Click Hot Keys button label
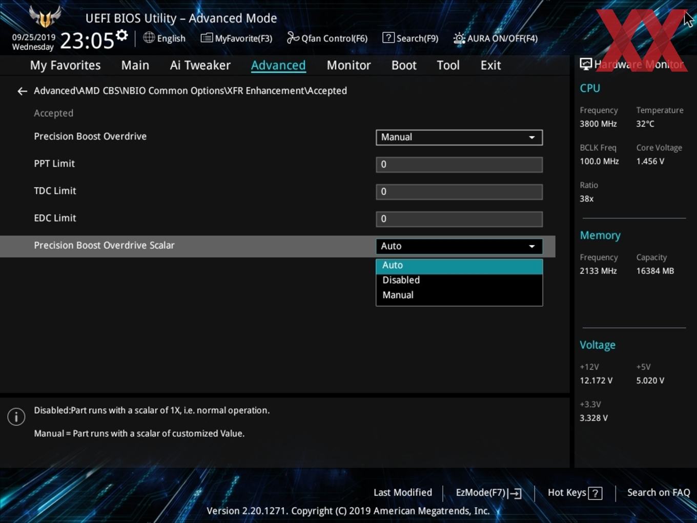697x523 pixels. point(567,493)
